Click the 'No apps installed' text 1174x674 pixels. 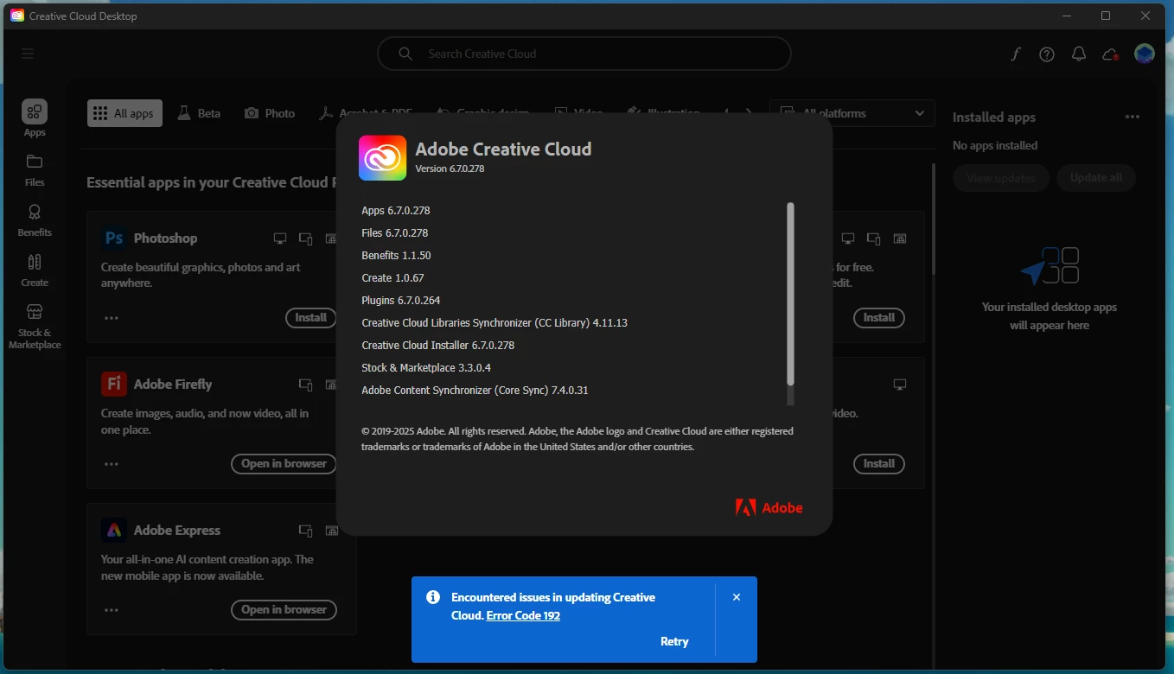(x=995, y=146)
